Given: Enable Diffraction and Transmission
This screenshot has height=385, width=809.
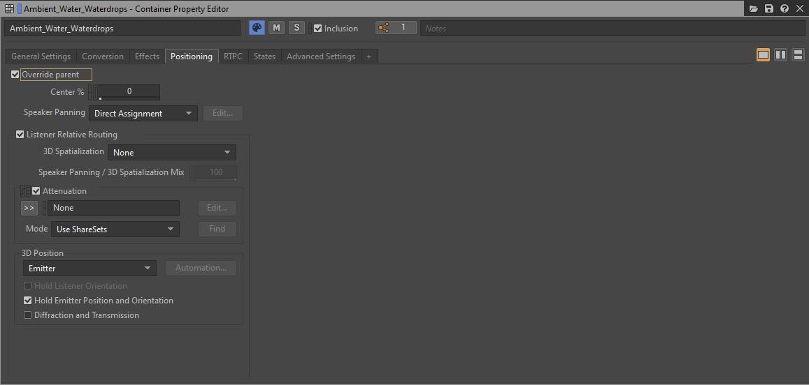Looking at the screenshot, I should point(28,315).
